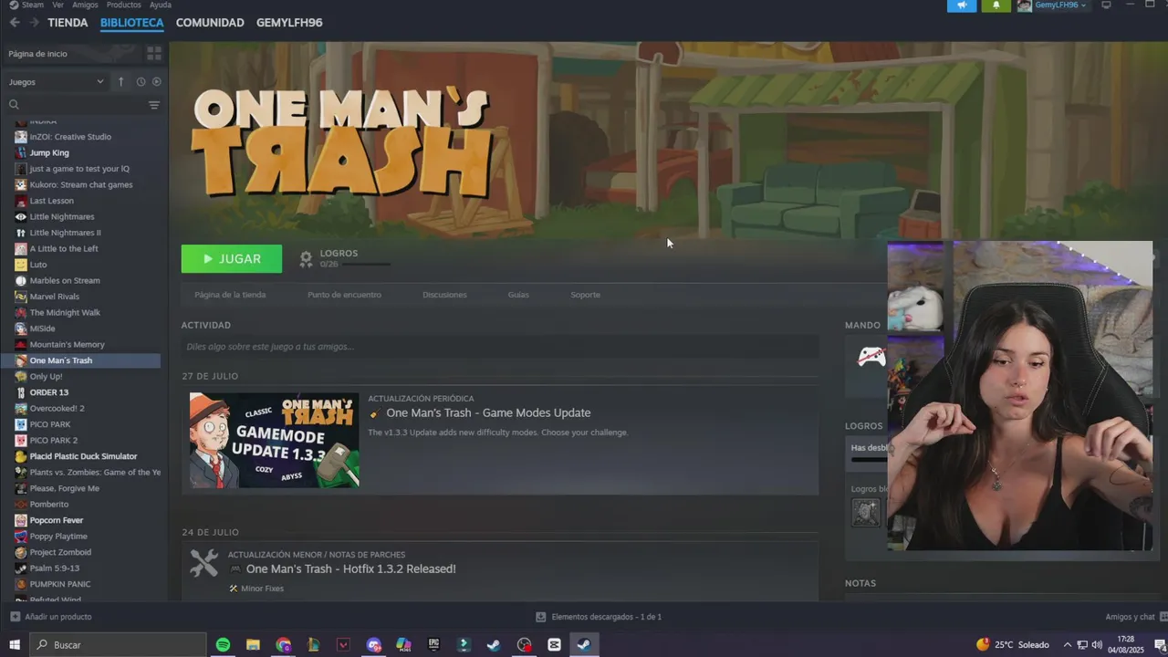The image size is (1168, 657).
Task: Open Página de la tienda link
Action: 230,295
